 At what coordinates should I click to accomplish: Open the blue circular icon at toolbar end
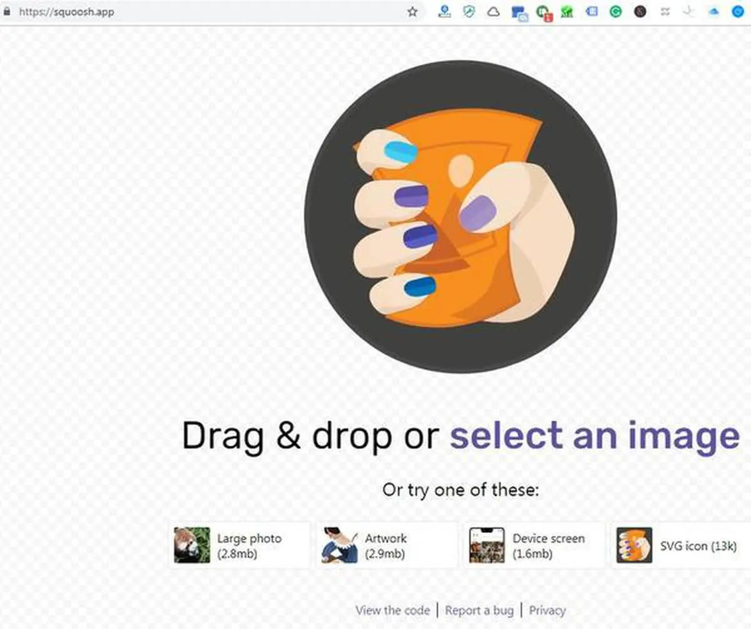(x=737, y=11)
